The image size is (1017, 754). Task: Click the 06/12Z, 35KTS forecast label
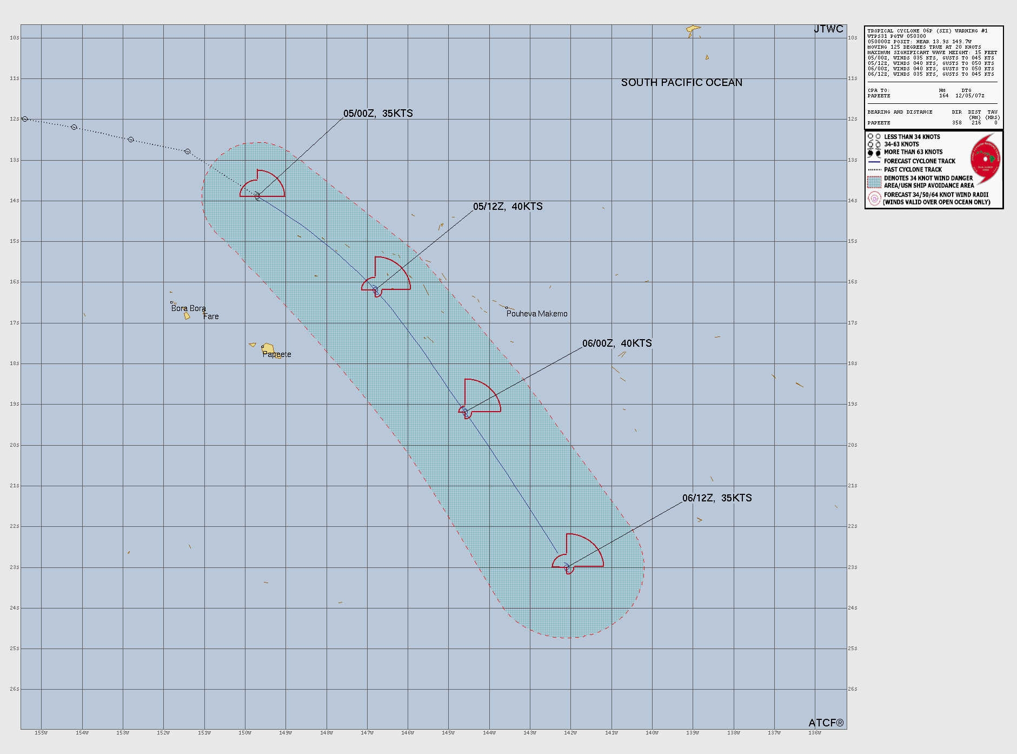click(x=716, y=498)
